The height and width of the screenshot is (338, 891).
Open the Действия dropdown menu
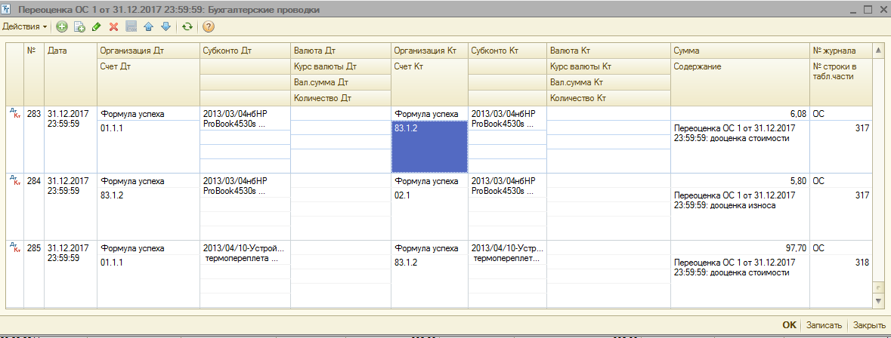pyautogui.click(x=24, y=26)
